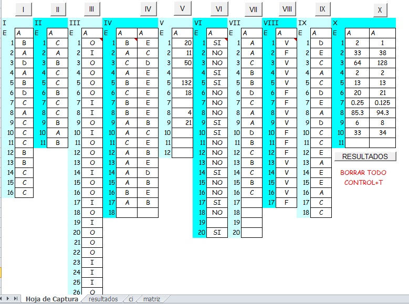This screenshot has height=304, width=409.
Task: Select section X cell with 85.3
Action: (358, 113)
